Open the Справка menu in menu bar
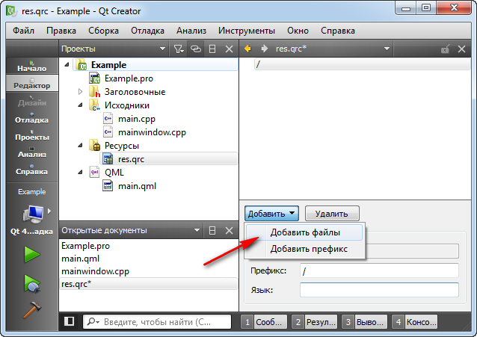The height and width of the screenshot is (337, 477). click(338, 31)
